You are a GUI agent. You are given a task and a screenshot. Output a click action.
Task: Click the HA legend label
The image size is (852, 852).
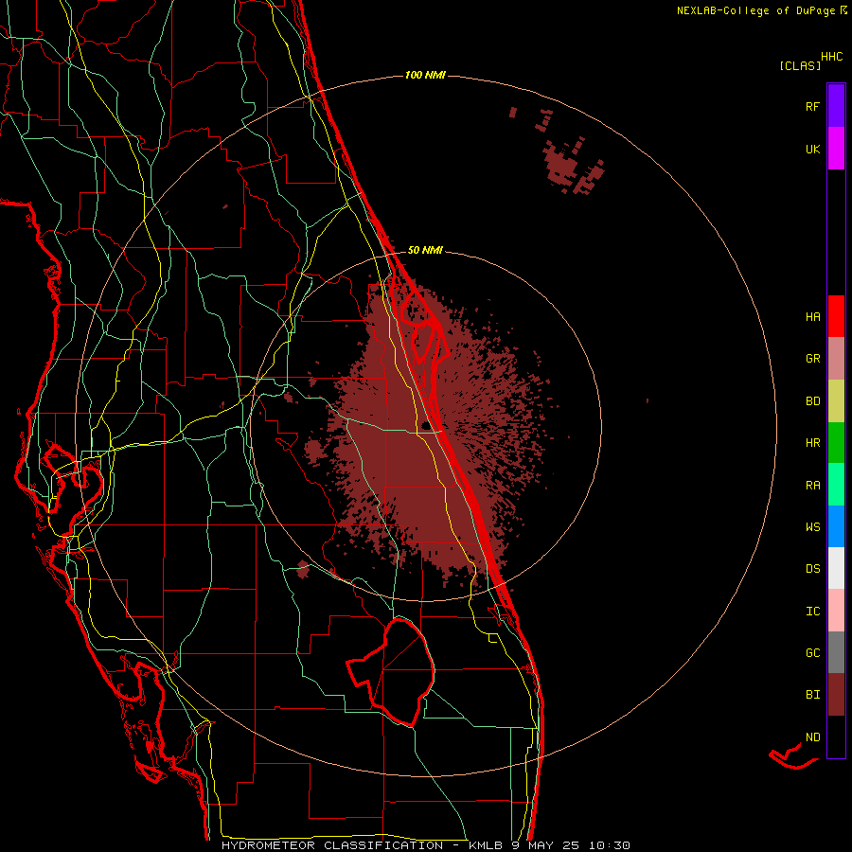tap(812, 317)
